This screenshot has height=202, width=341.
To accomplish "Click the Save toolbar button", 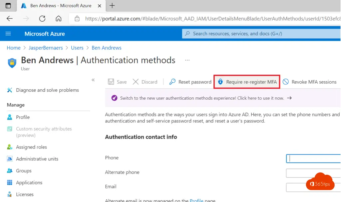I will (117, 82).
